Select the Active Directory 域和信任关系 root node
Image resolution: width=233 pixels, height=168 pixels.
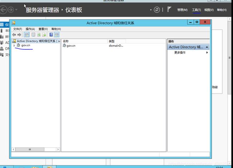click(x=36, y=41)
